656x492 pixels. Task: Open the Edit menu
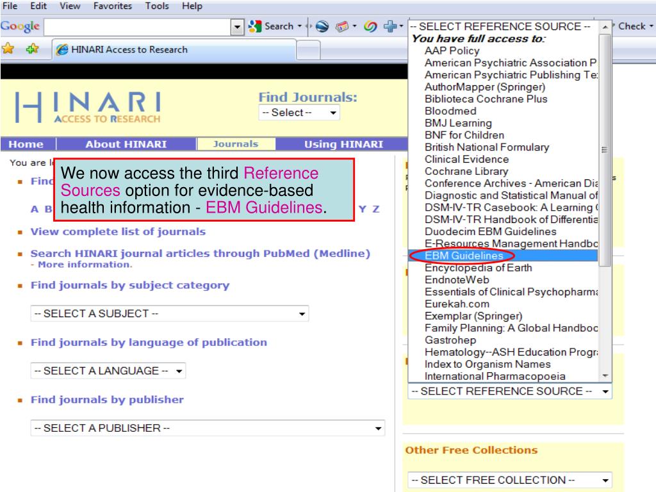click(x=38, y=6)
